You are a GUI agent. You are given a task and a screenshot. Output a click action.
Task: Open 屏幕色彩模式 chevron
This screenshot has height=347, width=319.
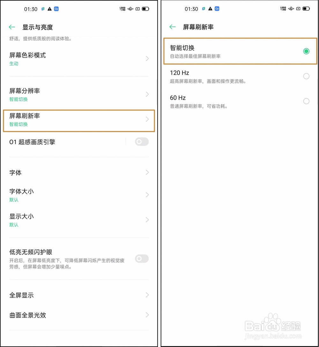click(147, 58)
